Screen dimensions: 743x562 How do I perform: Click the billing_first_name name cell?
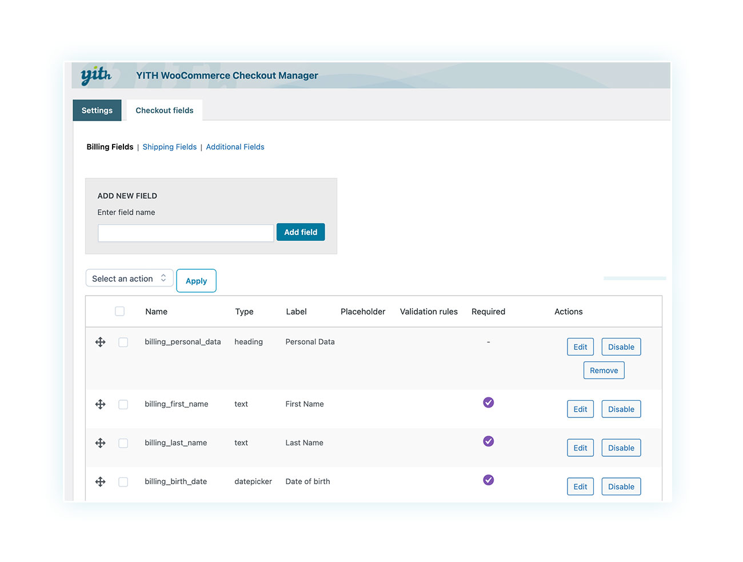coord(177,404)
